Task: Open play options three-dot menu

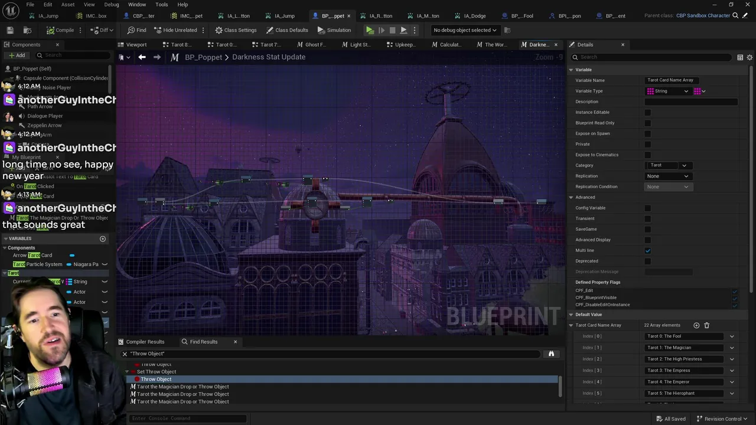Action: pos(415,30)
